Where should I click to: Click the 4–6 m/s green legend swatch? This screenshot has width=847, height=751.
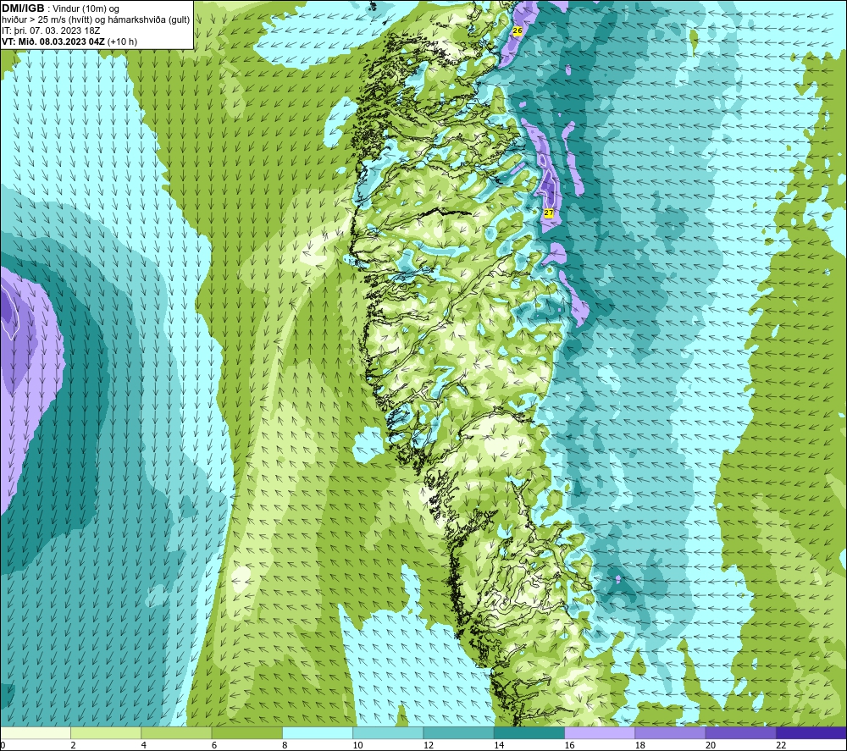click(177, 732)
